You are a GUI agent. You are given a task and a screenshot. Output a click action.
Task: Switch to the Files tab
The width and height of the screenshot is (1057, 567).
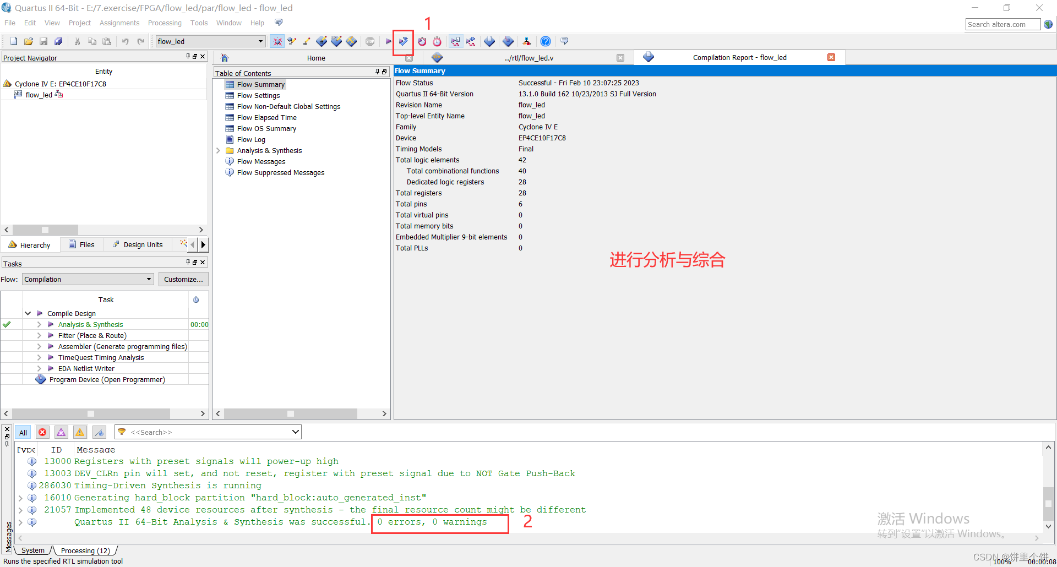[81, 244]
